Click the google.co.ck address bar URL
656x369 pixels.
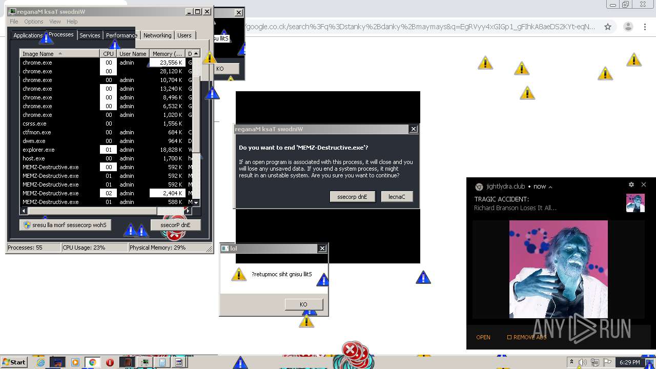(x=420, y=27)
